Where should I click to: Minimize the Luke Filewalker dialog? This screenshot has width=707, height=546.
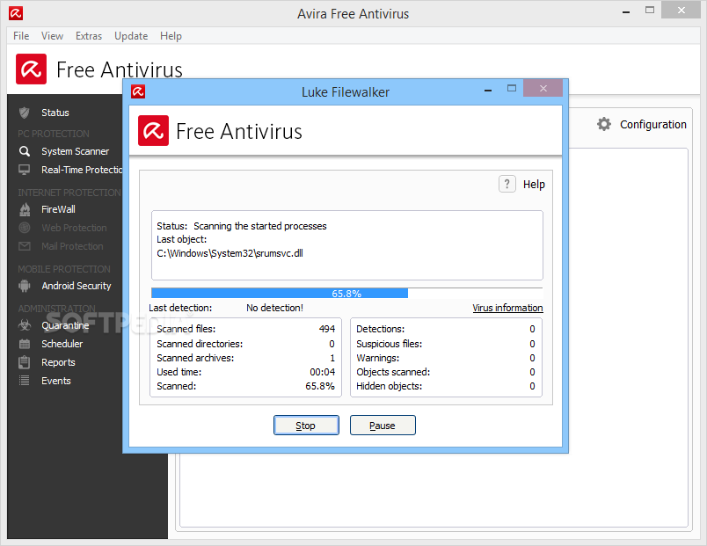pos(488,90)
